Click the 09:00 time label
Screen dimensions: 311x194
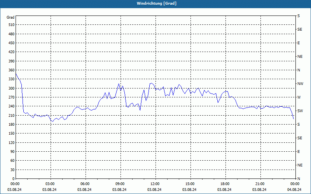120,184
